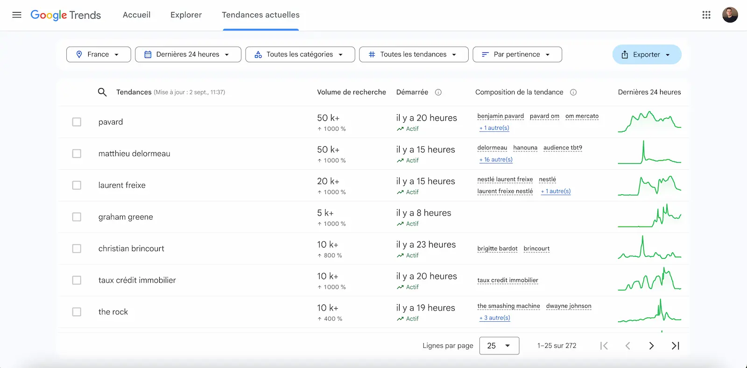Select the matthieu delormeau checkbox
This screenshot has height=368, width=747.
coord(77,154)
